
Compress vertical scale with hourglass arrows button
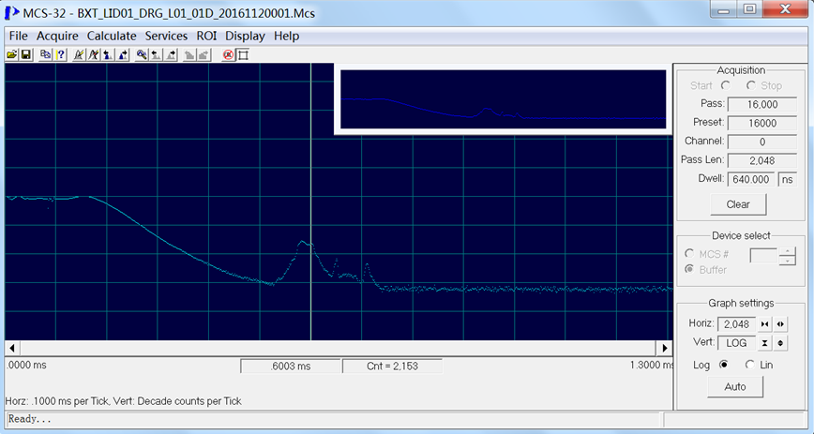[764, 343]
